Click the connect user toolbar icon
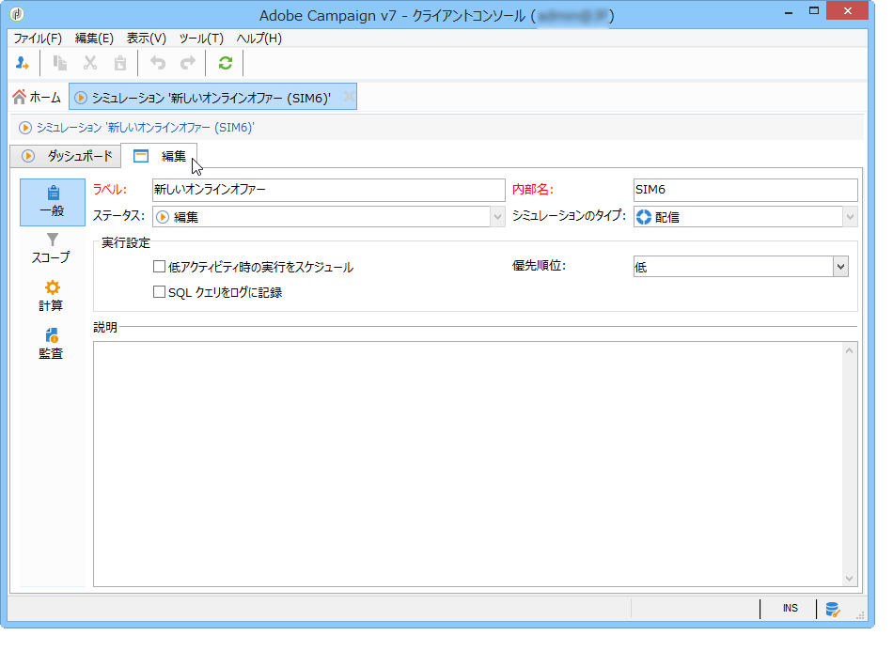Screen dimensions: 893x651 click(x=23, y=63)
